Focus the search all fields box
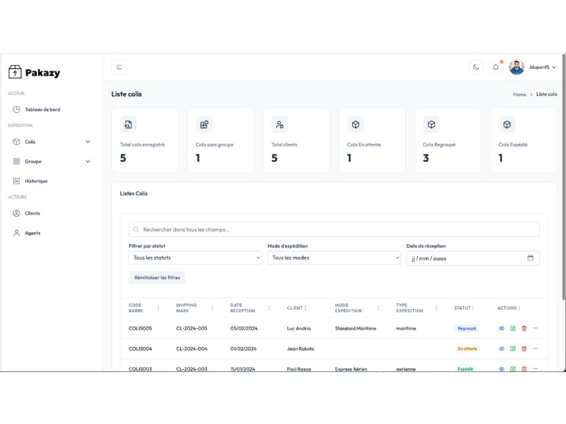This screenshot has height=424, width=566. point(334,230)
